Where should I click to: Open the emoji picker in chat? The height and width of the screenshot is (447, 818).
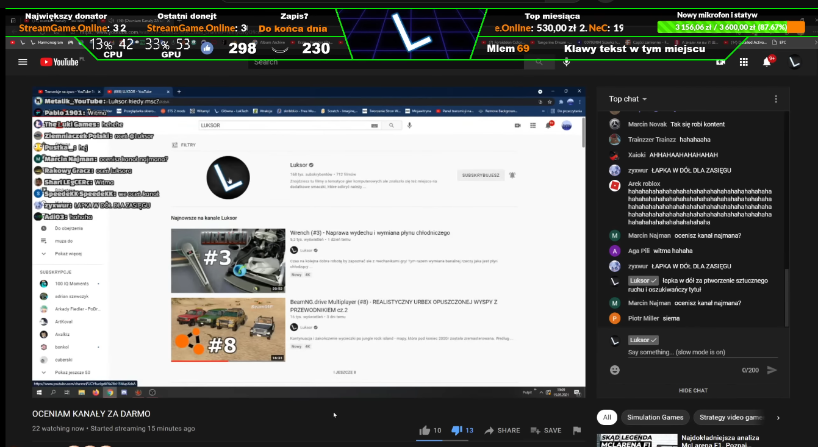[x=615, y=370]
